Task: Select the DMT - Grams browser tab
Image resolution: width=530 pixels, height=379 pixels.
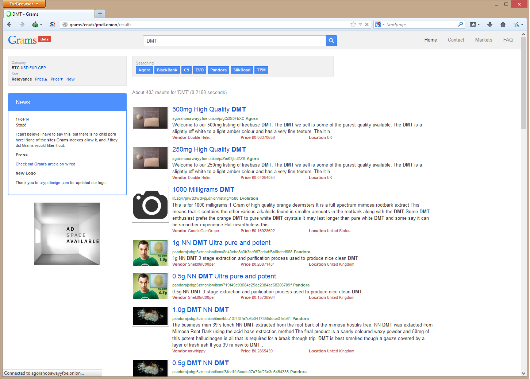Action: pyautogui.click(x=49, y=14)
